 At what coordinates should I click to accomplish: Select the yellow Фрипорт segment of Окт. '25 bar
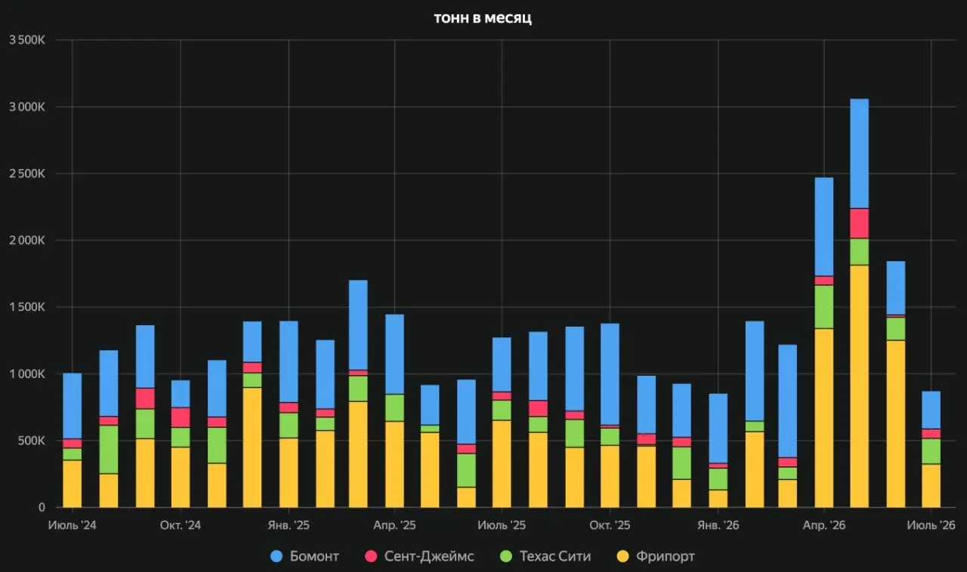610,476
